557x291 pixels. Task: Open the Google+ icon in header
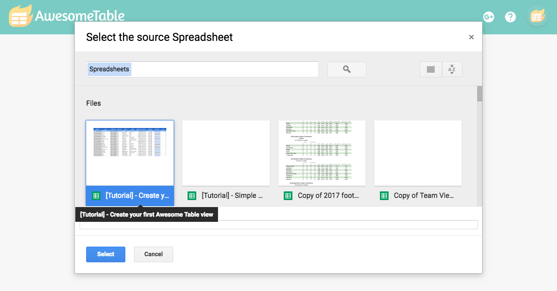tap(489, 17)
